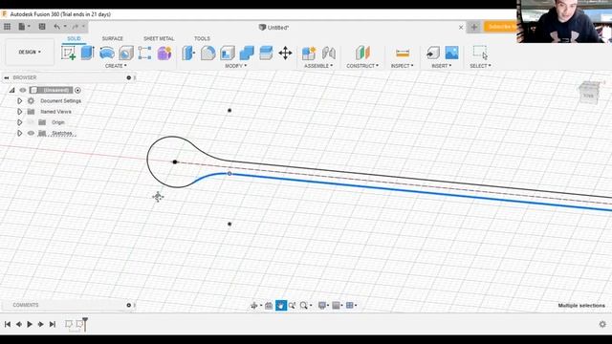
Task: Select the Offset Face tool
Action: (x=266, y=54)
